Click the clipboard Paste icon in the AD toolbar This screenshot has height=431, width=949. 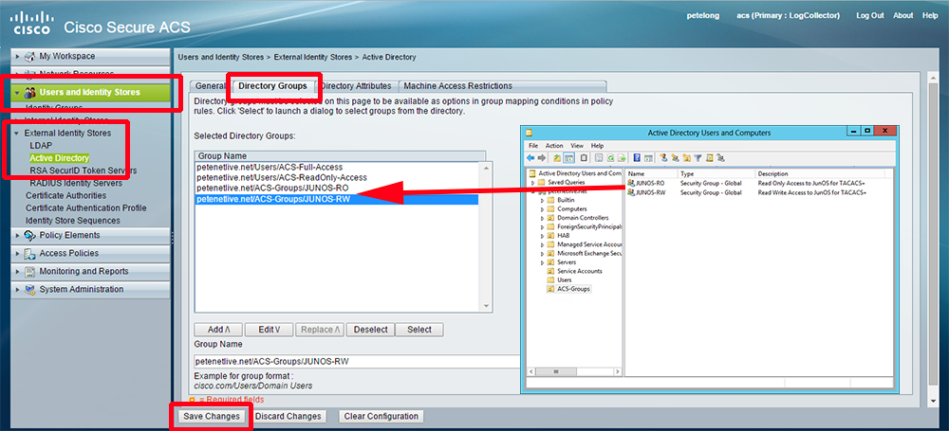coord(584,158)
